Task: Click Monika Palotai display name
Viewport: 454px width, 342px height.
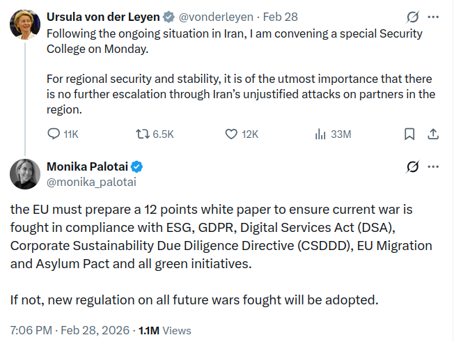Action: [88, 166]
